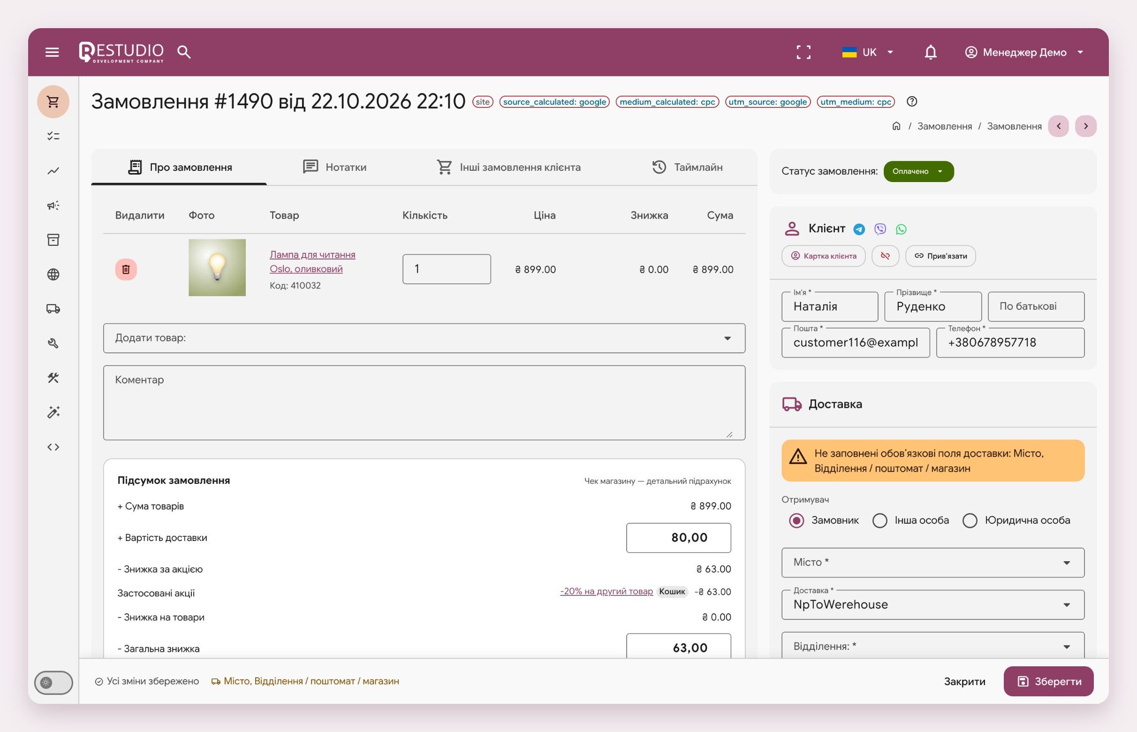Select the Про замовлення tab
Screen dimensions: 1137x732
point(179,168)
